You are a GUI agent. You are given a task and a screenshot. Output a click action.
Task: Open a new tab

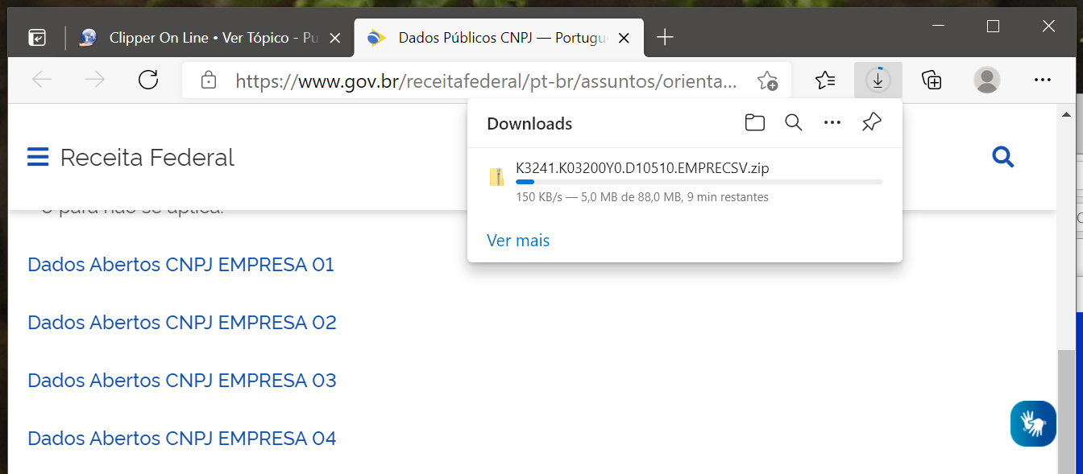[665, 37]
